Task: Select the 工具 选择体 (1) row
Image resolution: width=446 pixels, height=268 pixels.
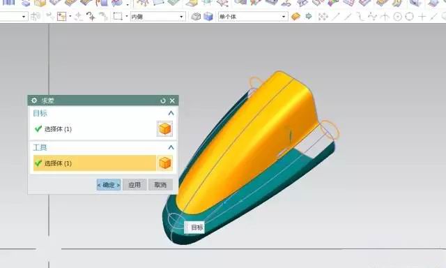Action: [95, 163]
